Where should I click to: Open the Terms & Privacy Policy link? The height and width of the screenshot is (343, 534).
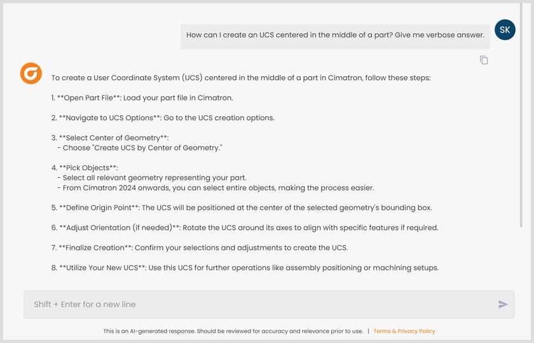point(404,331)
